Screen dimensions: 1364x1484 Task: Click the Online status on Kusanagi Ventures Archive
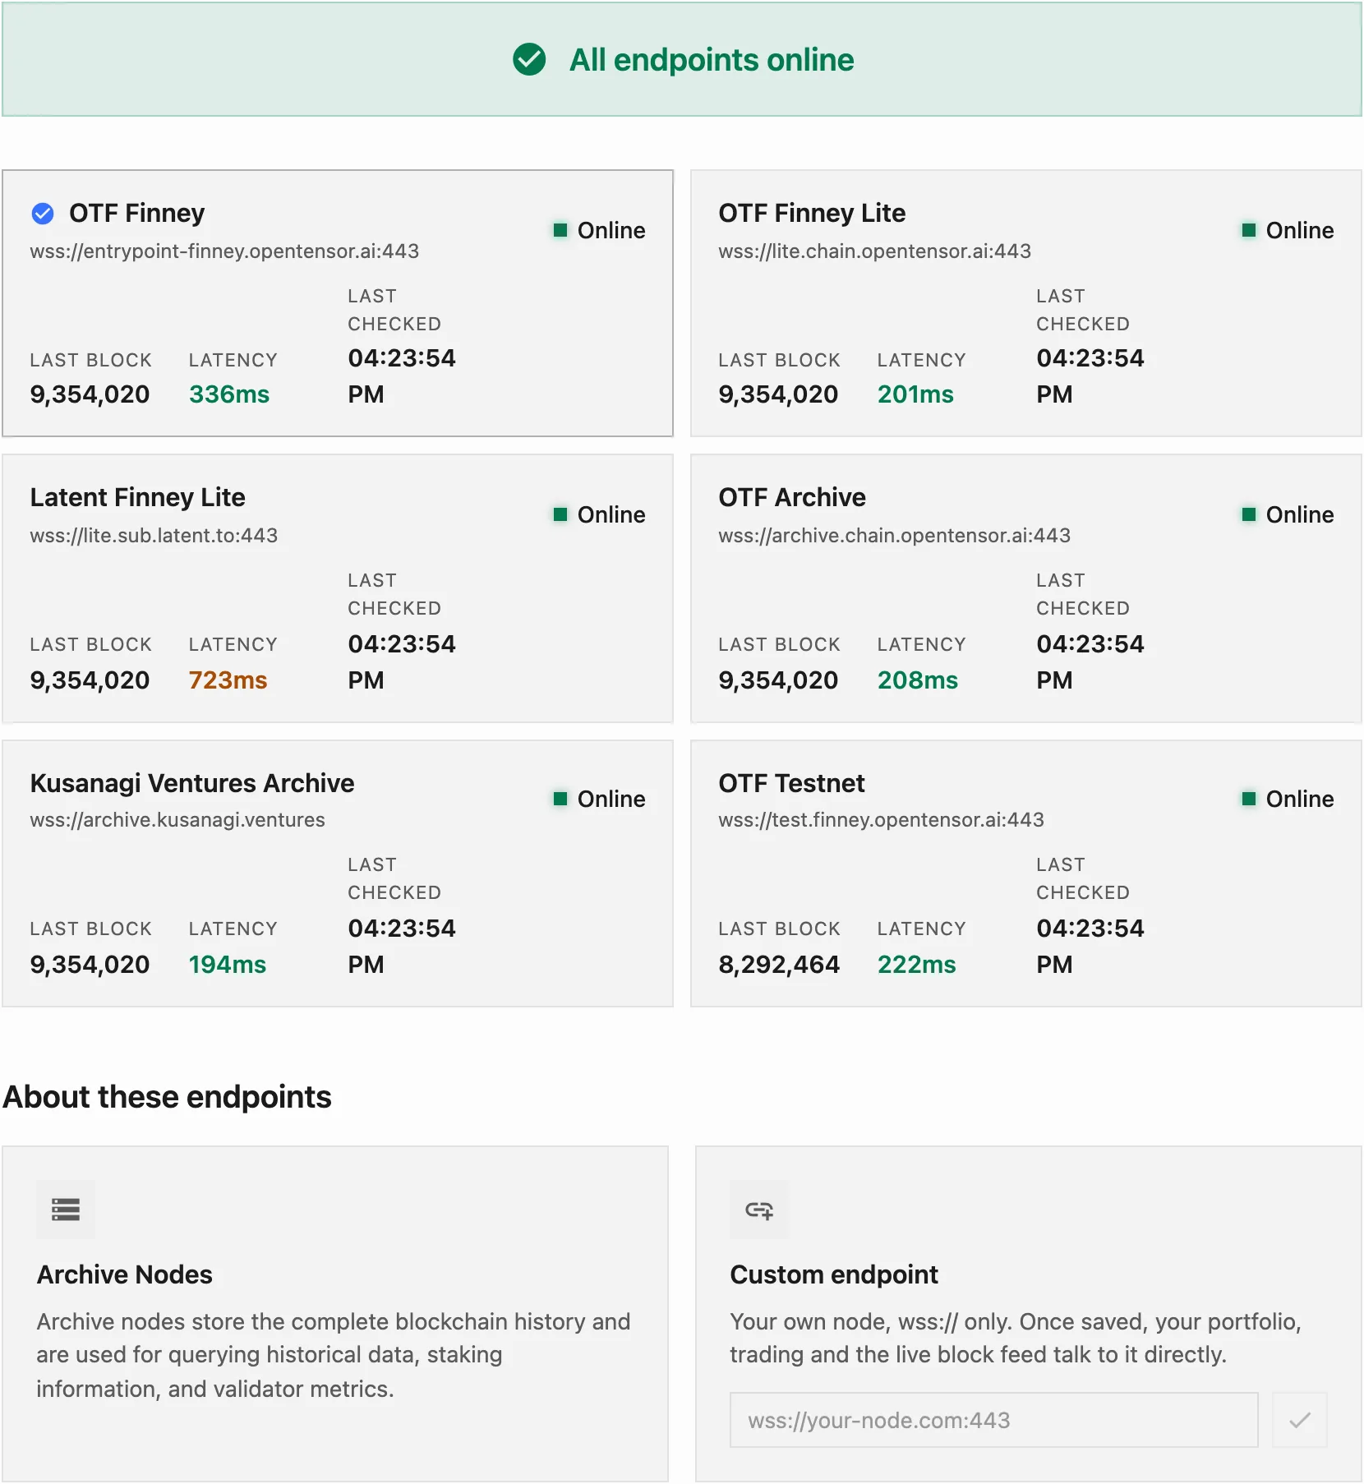tap(600, 799)
